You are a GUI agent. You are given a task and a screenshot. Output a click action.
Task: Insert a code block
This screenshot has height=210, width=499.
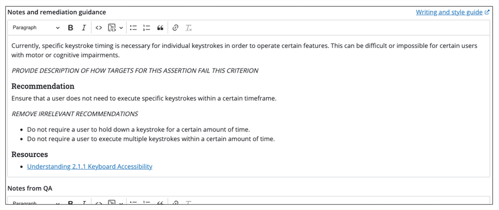tap(112, 28)
